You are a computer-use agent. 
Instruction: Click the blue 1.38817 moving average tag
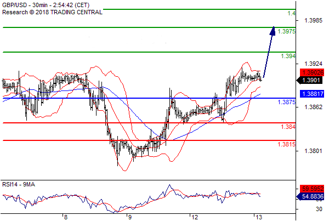pos(312,94)
